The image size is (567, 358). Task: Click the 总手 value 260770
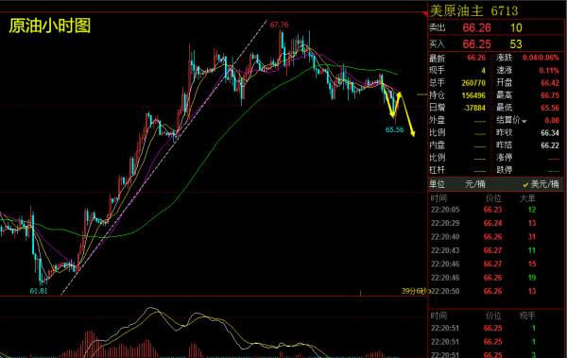[473, 83]
